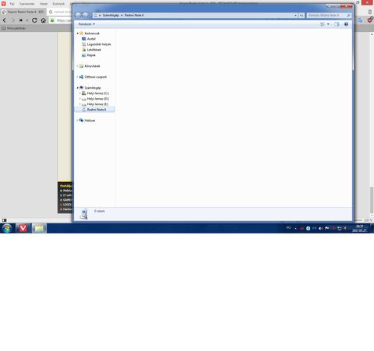Expand the Hálózat tree node
The width and height of the screenshot is (374, 351).
click(x=77, y=121)
